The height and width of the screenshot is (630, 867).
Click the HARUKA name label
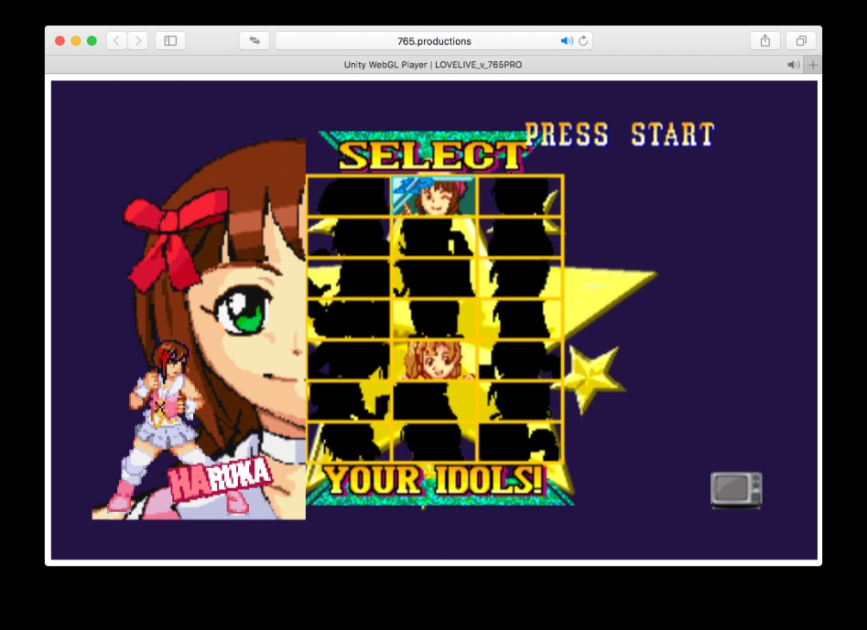(x=221, y=477)
